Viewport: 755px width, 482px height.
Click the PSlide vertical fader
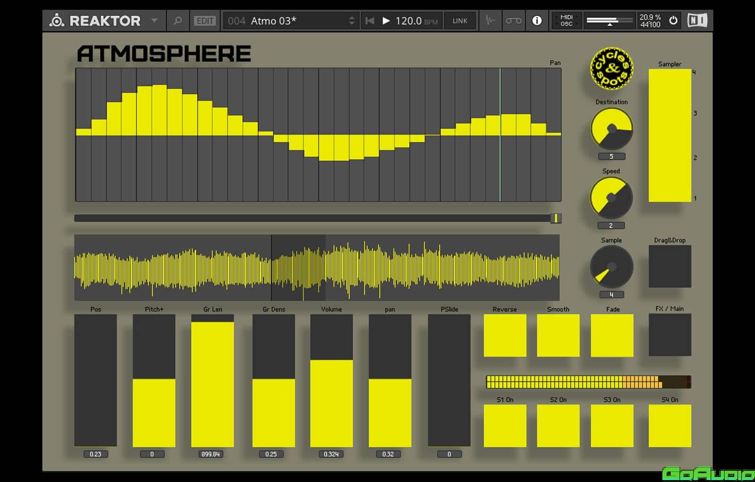coord(449,380)
